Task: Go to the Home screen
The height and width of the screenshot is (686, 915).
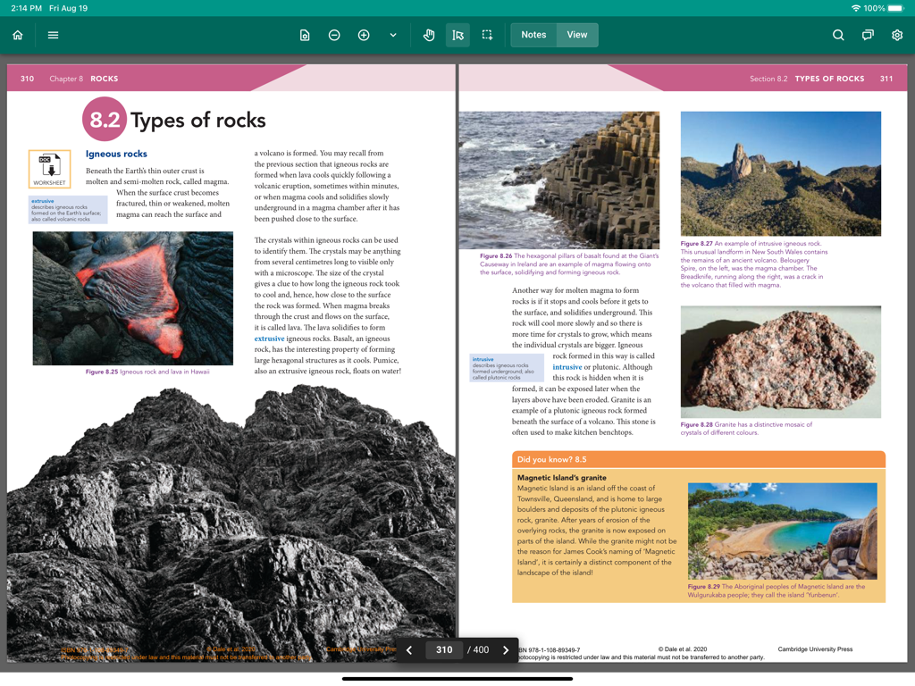Action: (17, 35)
